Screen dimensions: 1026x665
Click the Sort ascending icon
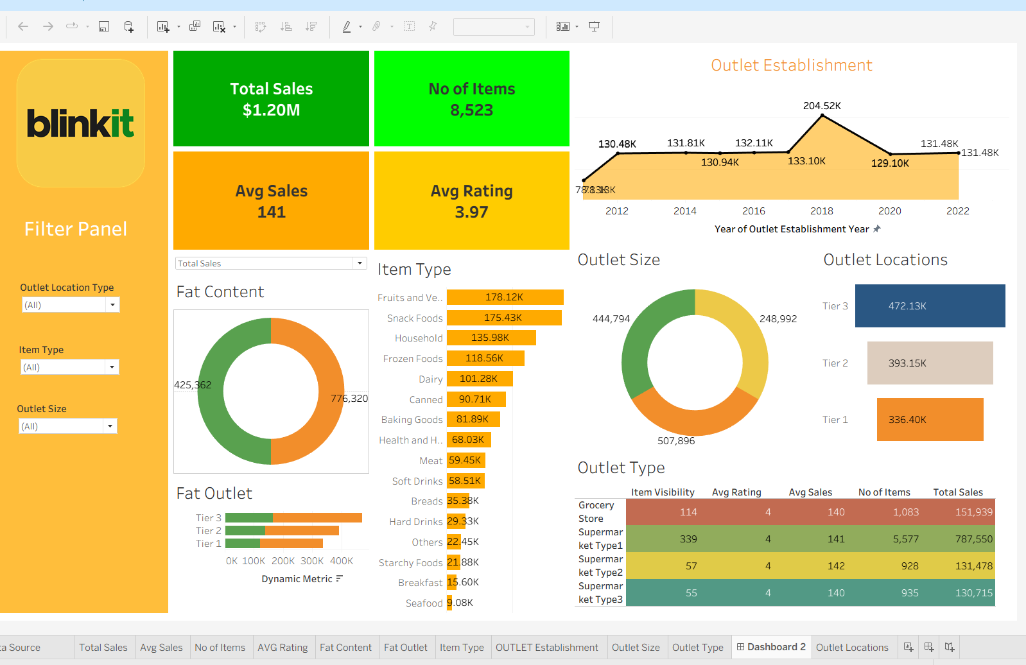286,26
